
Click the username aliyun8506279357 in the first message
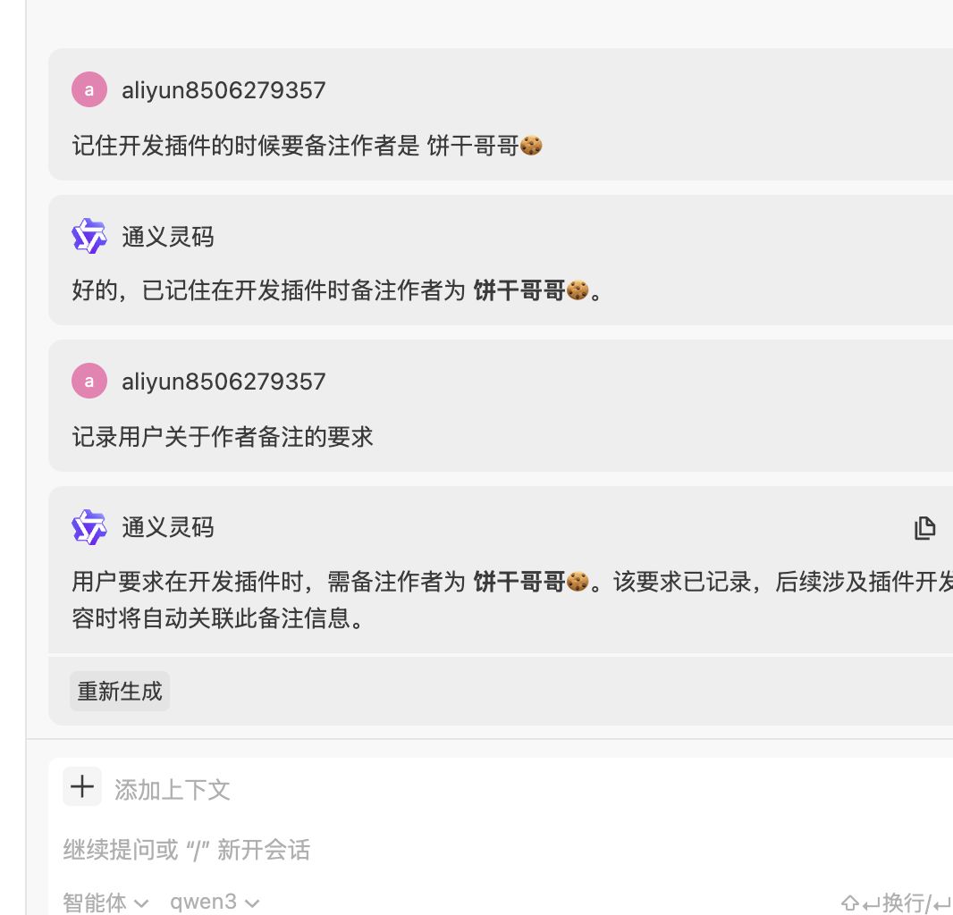tap(223, 90)
